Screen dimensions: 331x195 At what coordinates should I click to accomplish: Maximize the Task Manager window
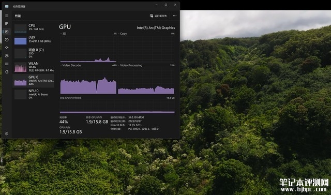pos(166,5)
